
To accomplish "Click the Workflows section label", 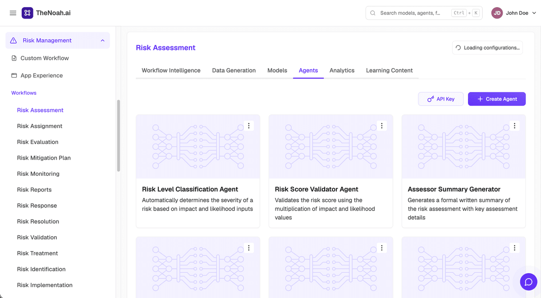I will coord(24,93).
